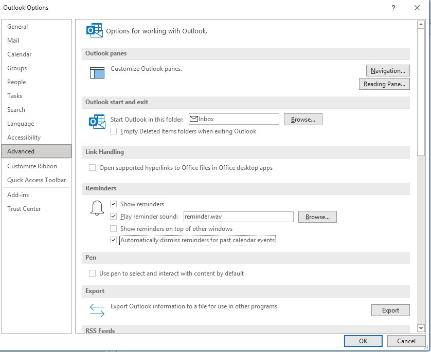Image resolution: width=431 pixels, height=352 pixels.
Task: Toggle Open supported hyperlinks in Office desktop apps
Action: [93, 167]
